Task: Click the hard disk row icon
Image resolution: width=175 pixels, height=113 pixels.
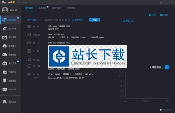Action: [x=29, y=60]
